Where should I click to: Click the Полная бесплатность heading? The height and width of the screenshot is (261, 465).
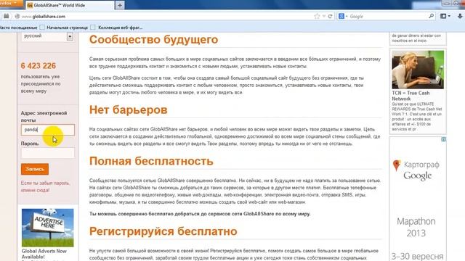pos(151,161)
